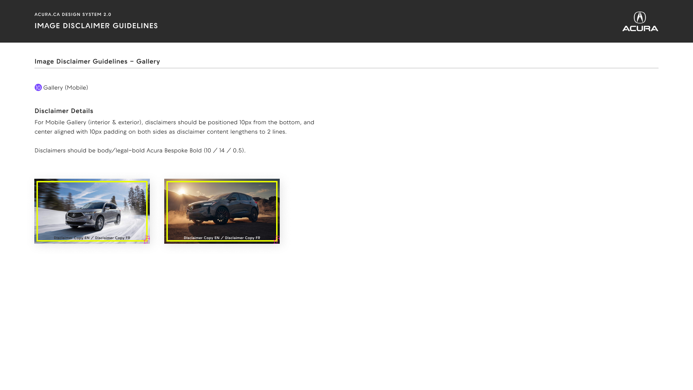Click the 'Disclaimer Details' subheading
This screenshot has width=693, height=390.
(x=64, y=111)
